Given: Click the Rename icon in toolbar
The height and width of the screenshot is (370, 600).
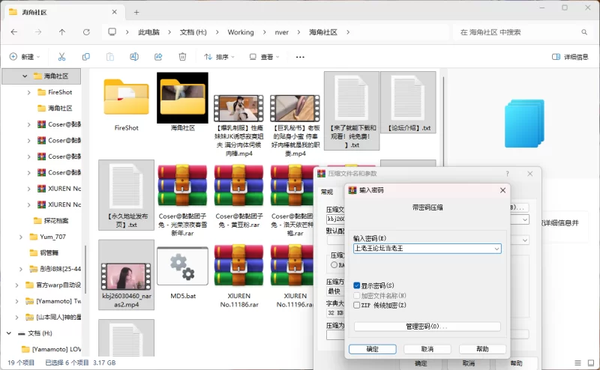Looking at the screenshot, I should click(134, 57).
